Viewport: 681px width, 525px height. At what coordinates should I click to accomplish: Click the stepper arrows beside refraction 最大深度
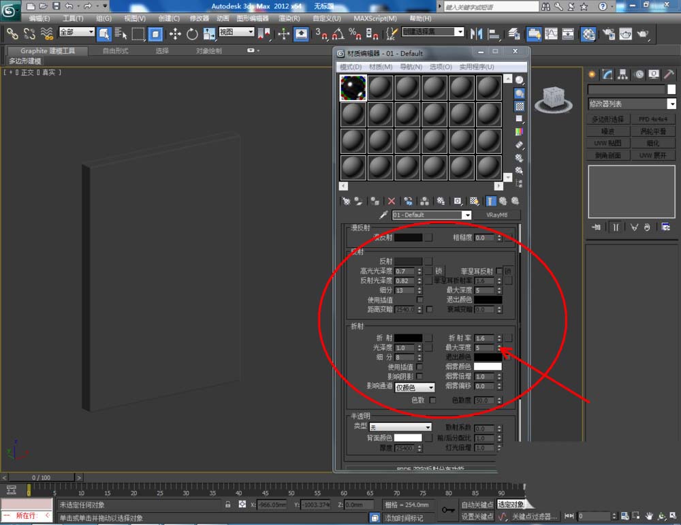(499, 347)
